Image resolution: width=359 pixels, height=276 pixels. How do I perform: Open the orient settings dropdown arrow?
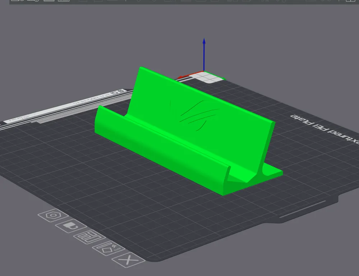click(x=154, y=2)
